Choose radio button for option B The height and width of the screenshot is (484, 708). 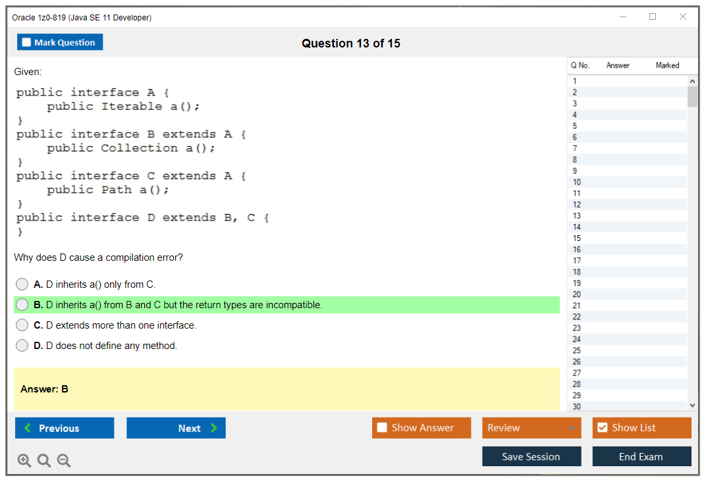(22, 305)
